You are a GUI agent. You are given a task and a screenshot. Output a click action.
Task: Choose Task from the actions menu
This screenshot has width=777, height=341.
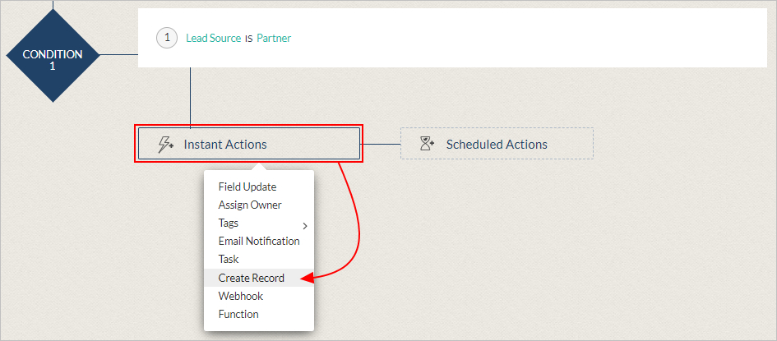pyautogui.click(x=259, y=259)
